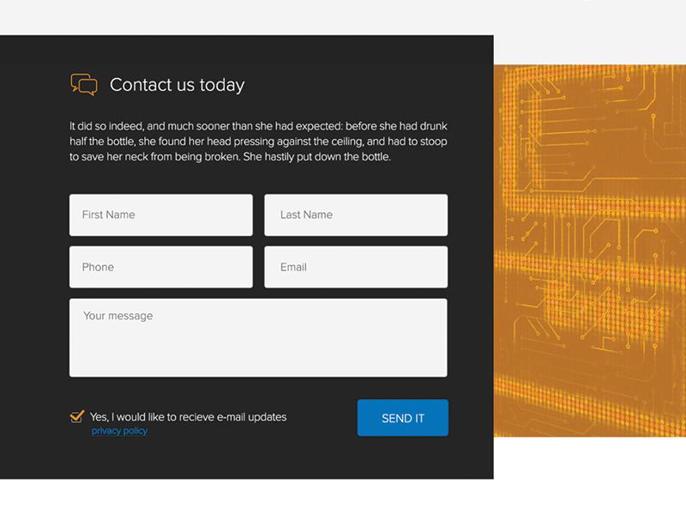Activate the Email input field
The width and height of the screenshot is (686, 515).
pyautogui.click(x=356, y=267)
